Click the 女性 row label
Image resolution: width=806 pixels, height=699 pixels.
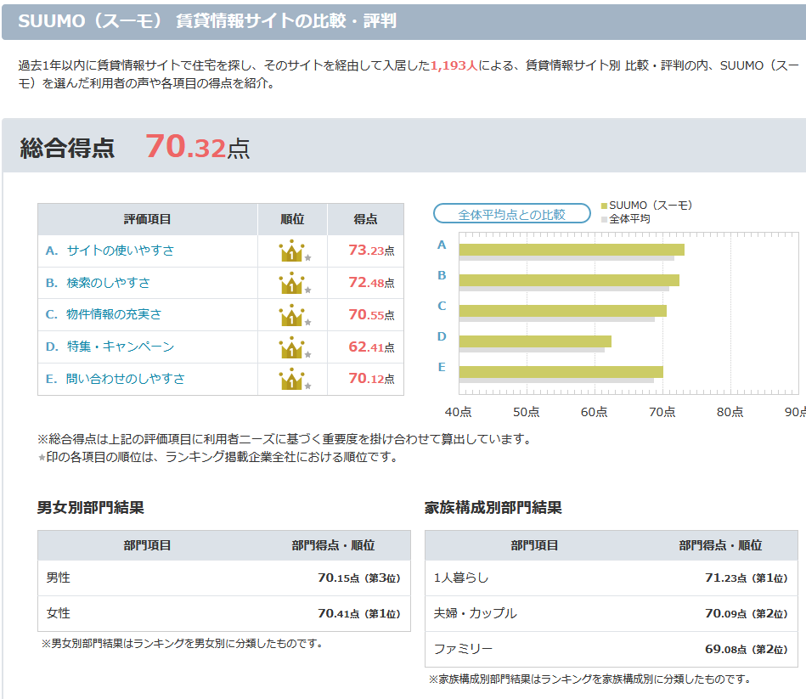[58, 613]
